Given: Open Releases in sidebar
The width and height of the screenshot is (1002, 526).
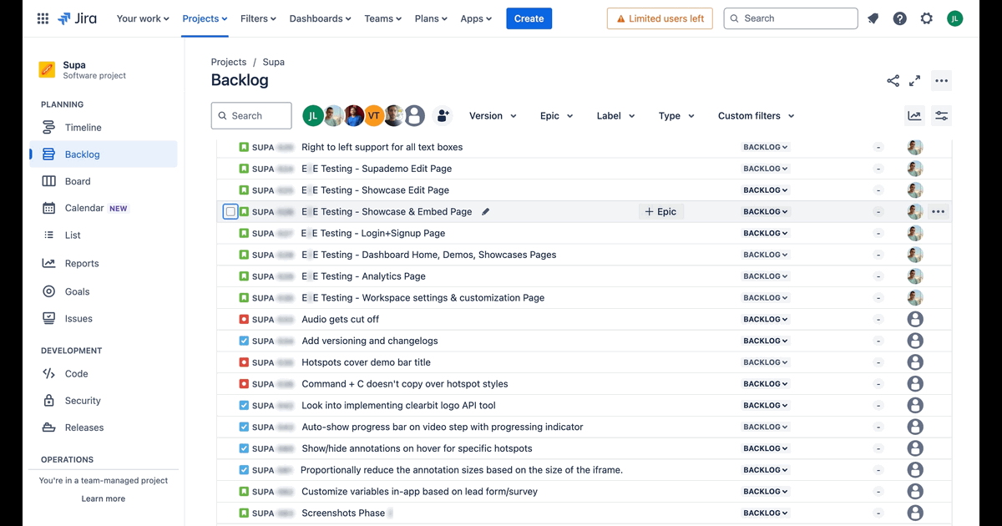Looking at the screenshot, I should pyautogui.click(x=104, y=427).
